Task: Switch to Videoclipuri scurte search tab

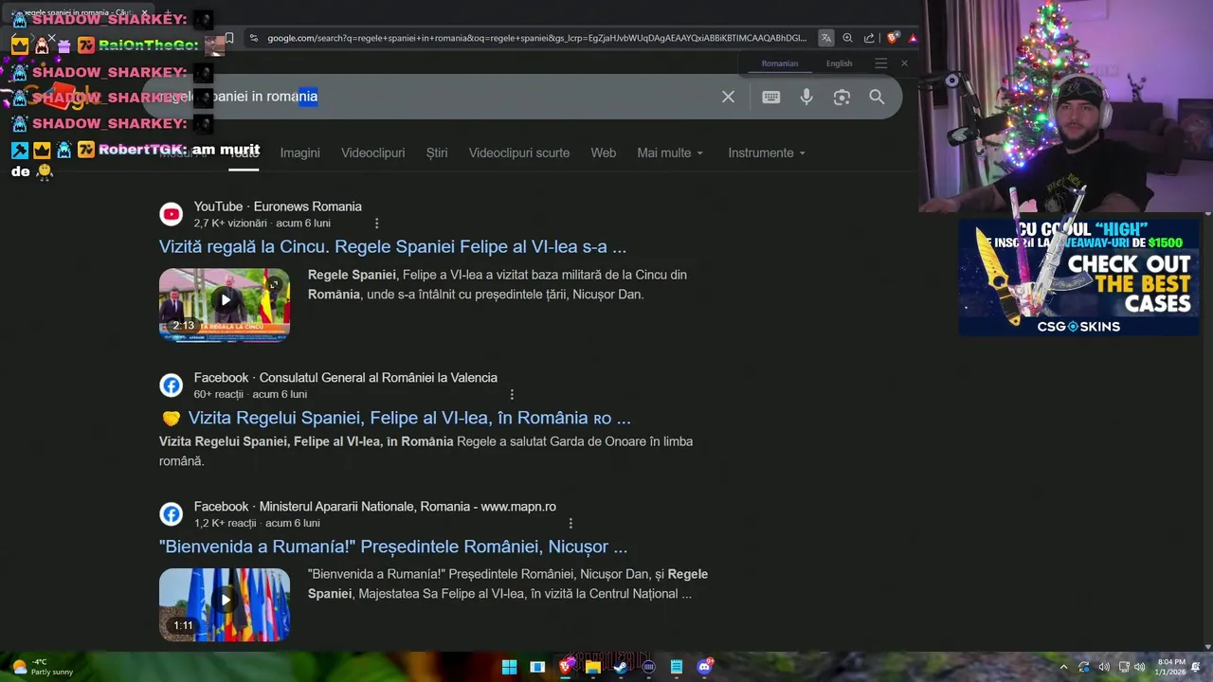Action: [x=519, y=153]
